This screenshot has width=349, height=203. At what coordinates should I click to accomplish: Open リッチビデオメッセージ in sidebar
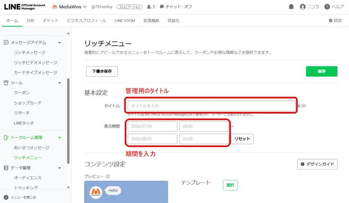[36, 62]
